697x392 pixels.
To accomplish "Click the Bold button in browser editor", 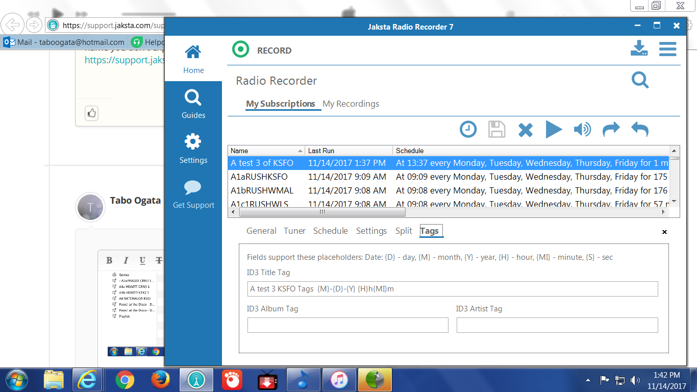I will tap(109, 260).
